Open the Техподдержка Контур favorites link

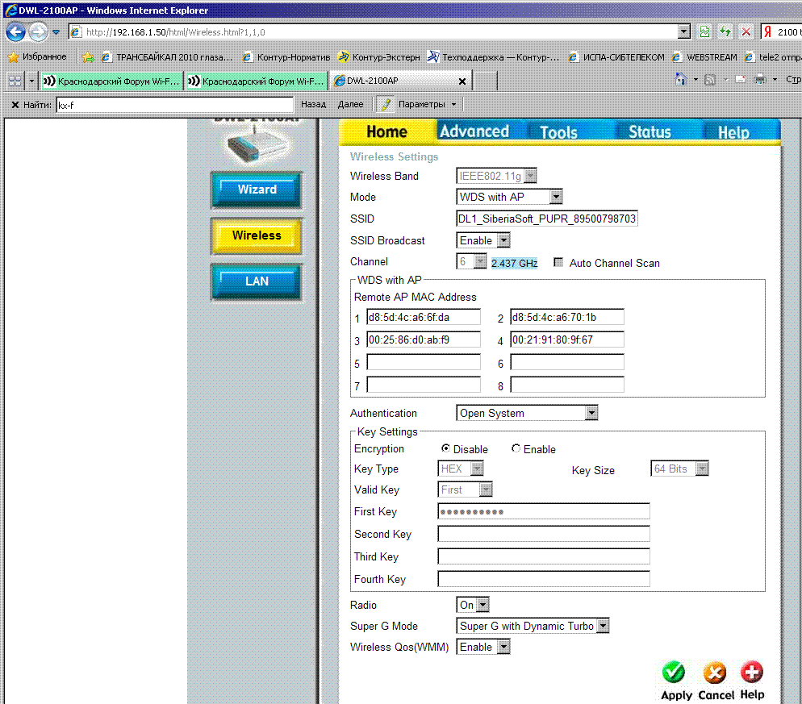[493, 56]
